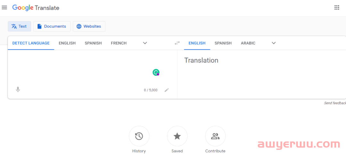
Task: Select English as target language
Action: 197,43
